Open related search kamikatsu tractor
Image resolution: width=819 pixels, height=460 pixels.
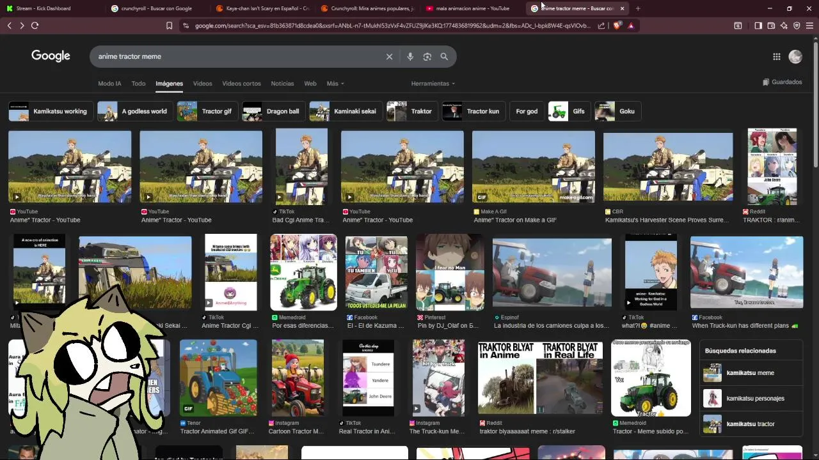point(751,424)
